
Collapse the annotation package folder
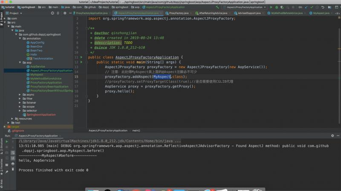20,38
